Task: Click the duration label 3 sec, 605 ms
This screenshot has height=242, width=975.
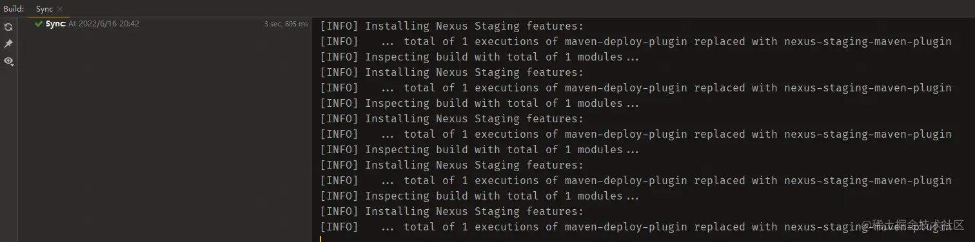Action: click(x=286, y=24)
